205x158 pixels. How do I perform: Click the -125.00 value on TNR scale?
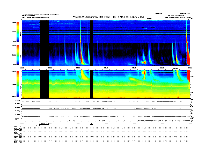[14, 72]
